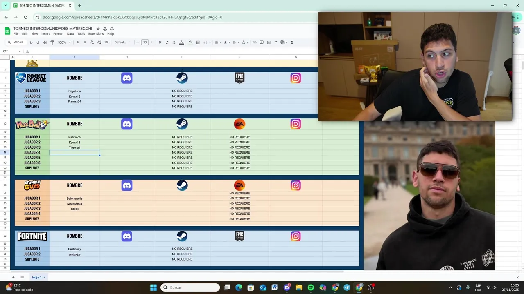Toggle bold formatting

160,42
